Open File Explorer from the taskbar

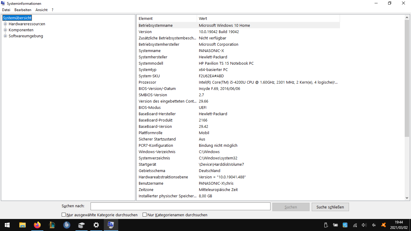pyautogui.click(x=22, y=225)
